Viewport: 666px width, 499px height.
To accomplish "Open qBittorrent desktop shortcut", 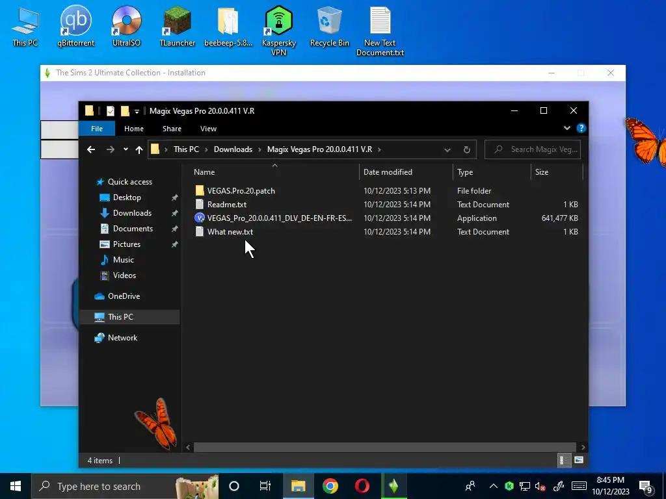I will (76, 26).
